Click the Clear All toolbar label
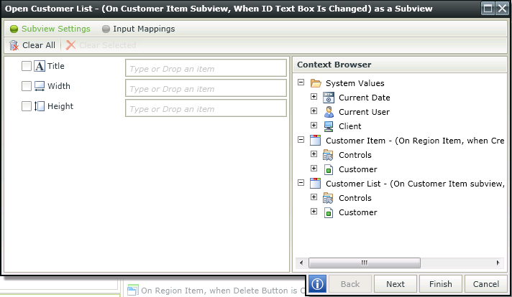Image resolution: width=512 pixels, height=297 pixels. 39,45
